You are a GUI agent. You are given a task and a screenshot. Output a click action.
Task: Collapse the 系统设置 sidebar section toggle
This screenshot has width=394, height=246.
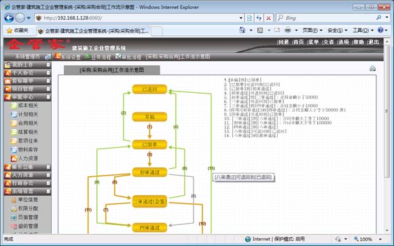(x=48, y=191)
